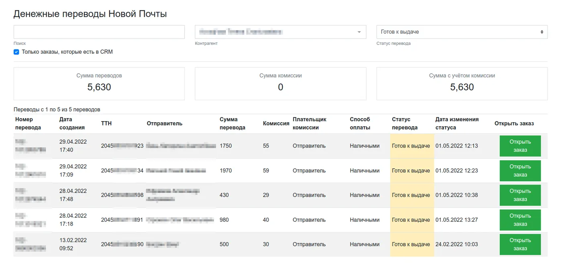Click the commission value 59
This screenshot has width=562, height=273.
point(266,171)
